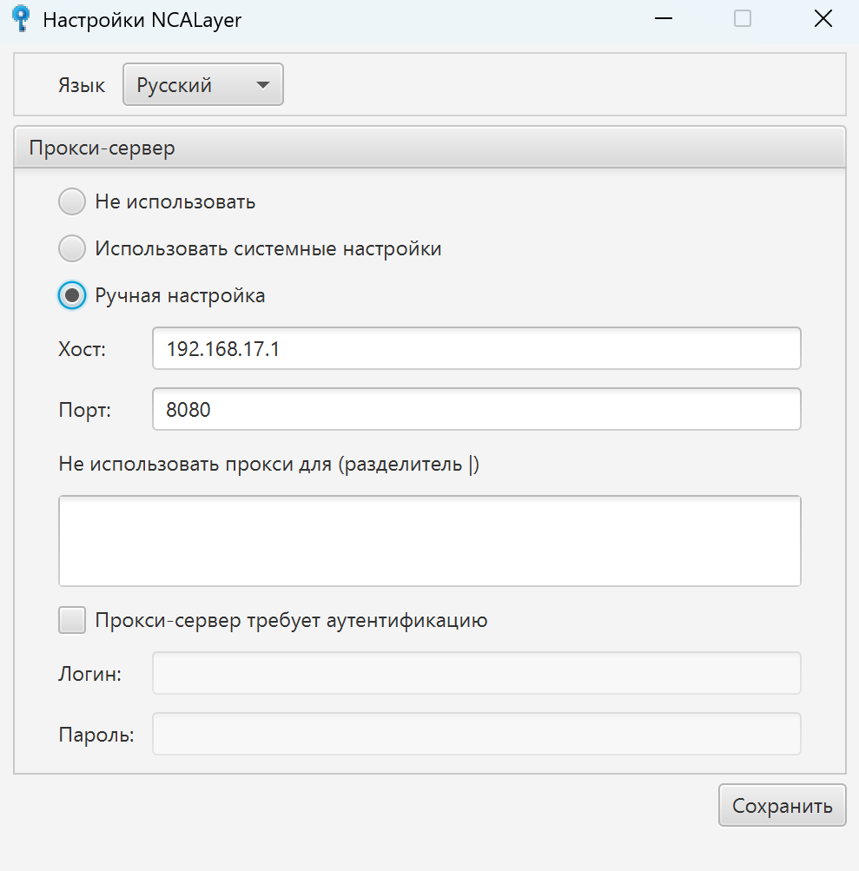The width and height of the screenshot is (859, 871).
Task: Open the Язык language dropdown
Action: point(202,84)
